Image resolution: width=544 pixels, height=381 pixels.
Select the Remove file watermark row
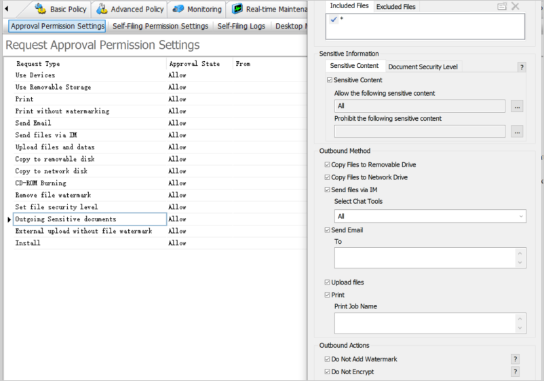159,195
